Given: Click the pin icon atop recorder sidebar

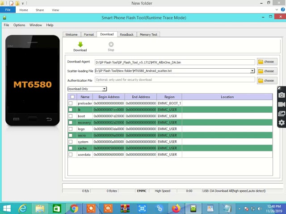Looking at the screenshot, I should pos(279,88).
